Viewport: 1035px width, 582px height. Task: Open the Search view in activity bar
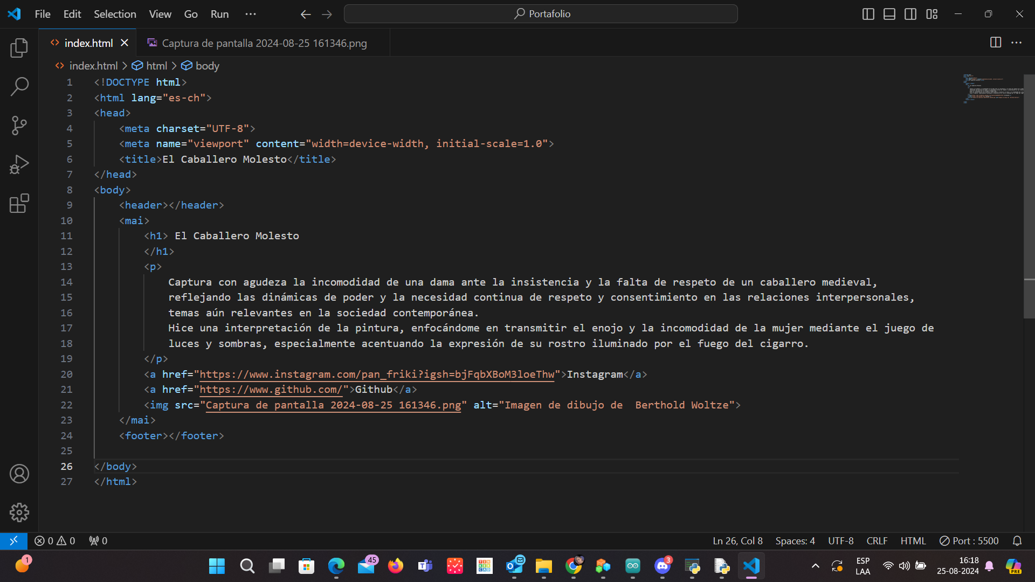[19, 86]
